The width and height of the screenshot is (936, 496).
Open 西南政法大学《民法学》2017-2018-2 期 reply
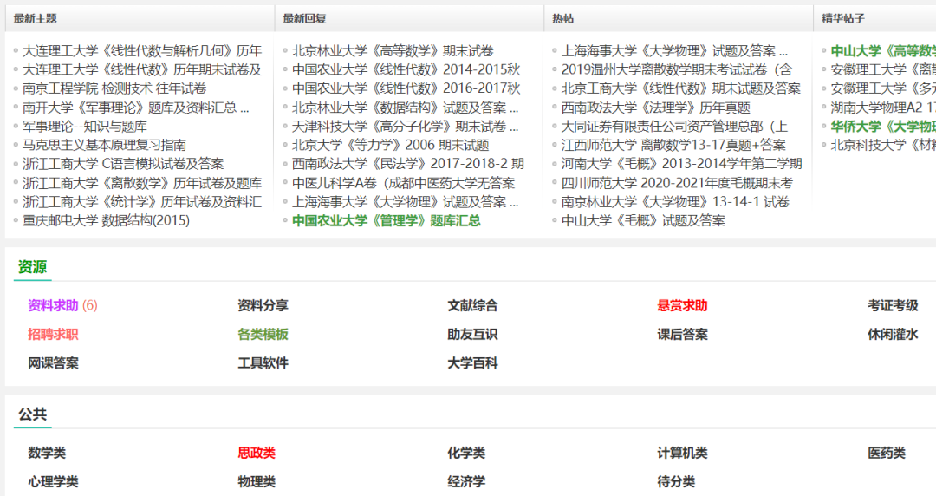point(407,164)
